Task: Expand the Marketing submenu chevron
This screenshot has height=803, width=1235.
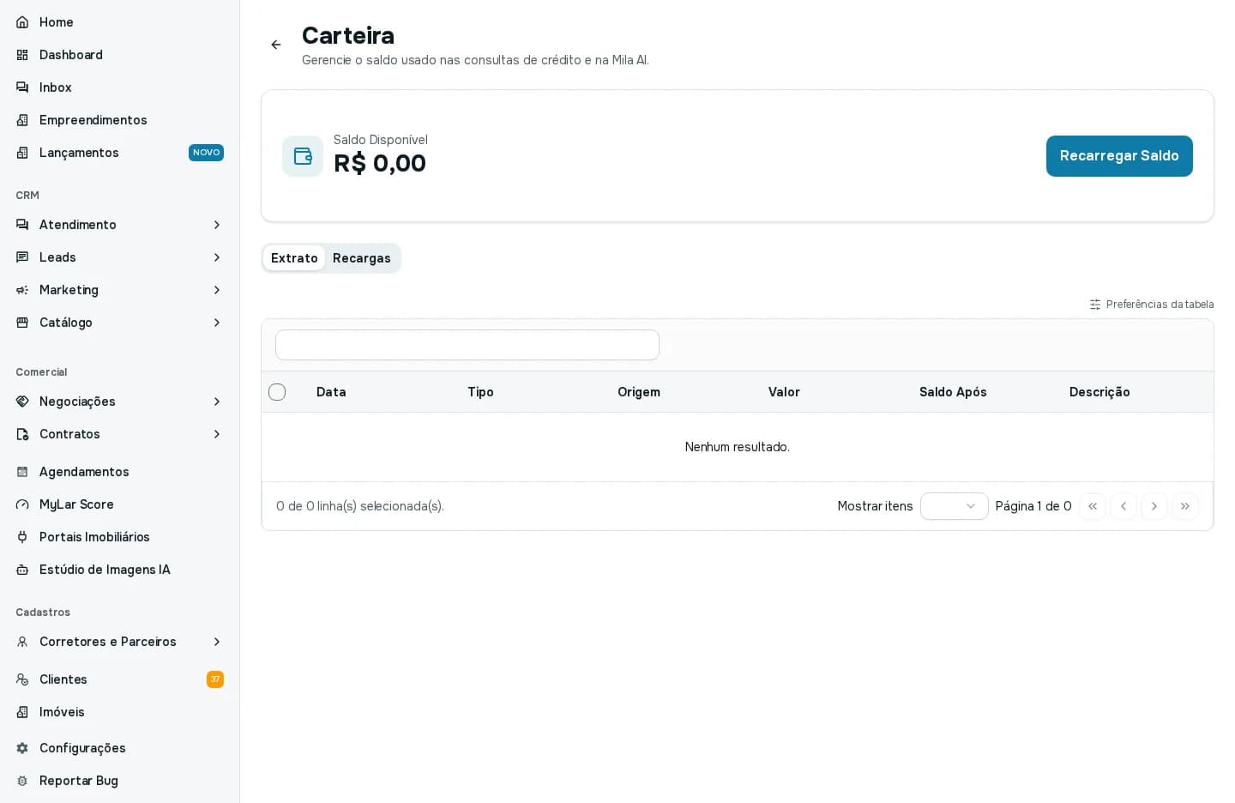Action: (217, 290)
